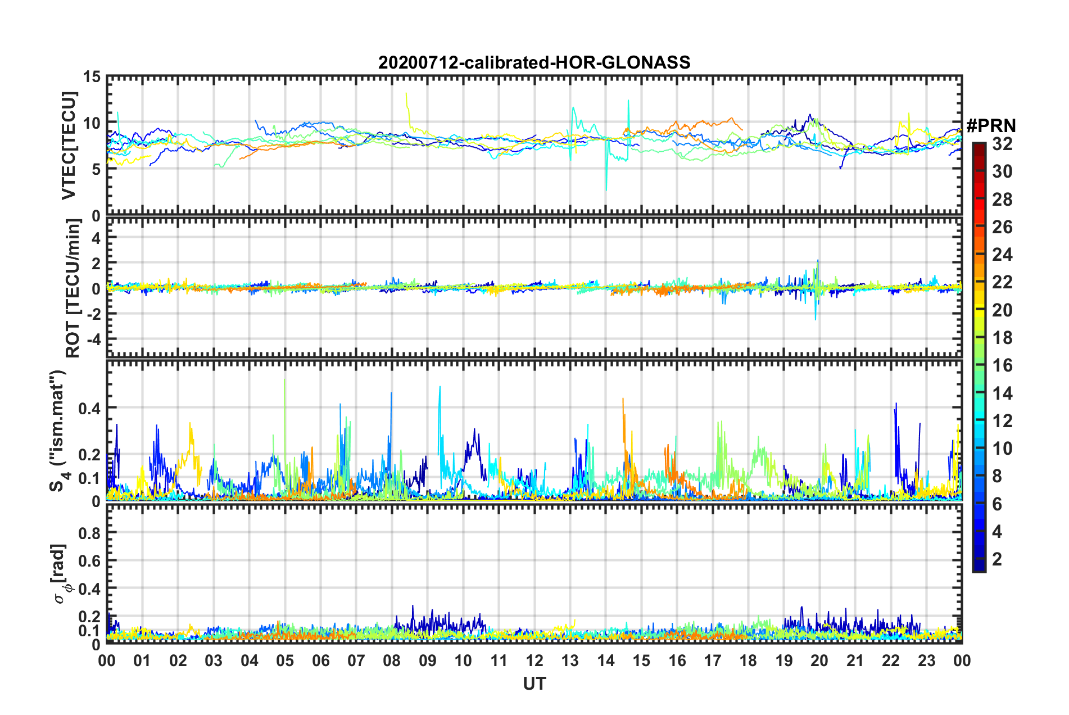Click S4 axis tick label 0.4

[90, 408]
